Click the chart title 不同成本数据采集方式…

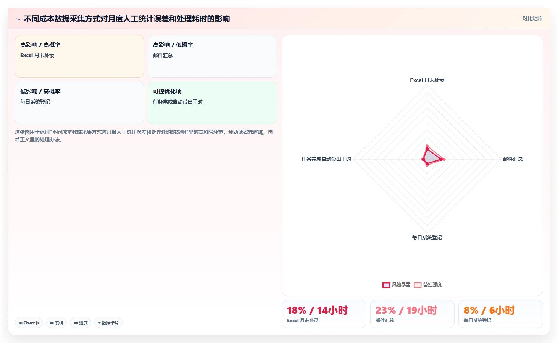[127, 19]
